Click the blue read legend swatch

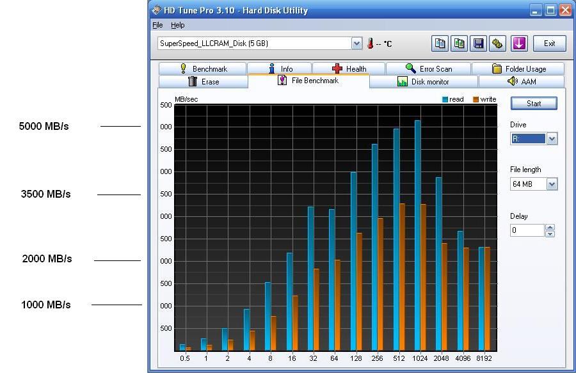click(445, 100)
